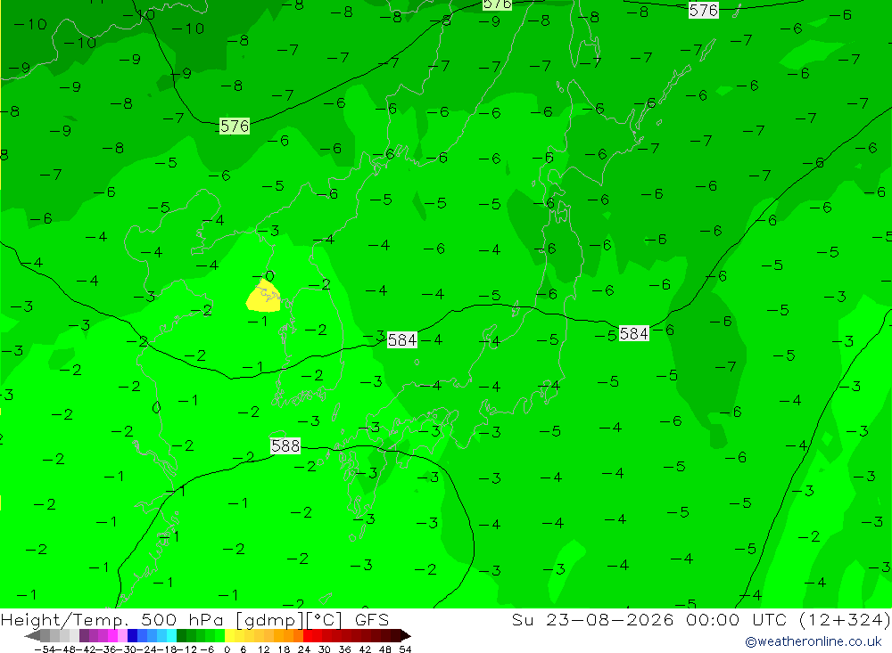892x653 pixels.
Task: Click the dark blue legend color swatch
Action: (x=132, y=635)
